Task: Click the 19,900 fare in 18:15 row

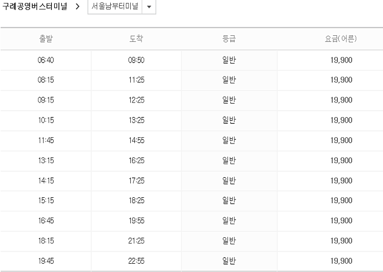Action: click(x=341, y=241)
